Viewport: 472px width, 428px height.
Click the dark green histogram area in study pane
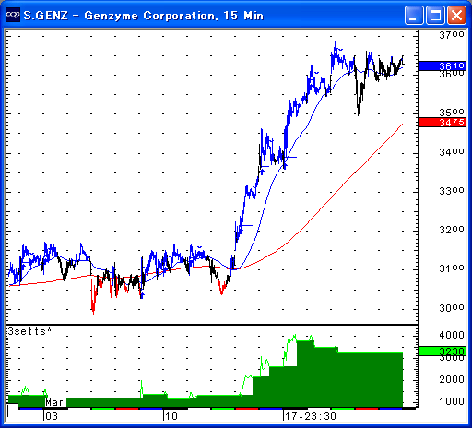click(x=338, y=381)
